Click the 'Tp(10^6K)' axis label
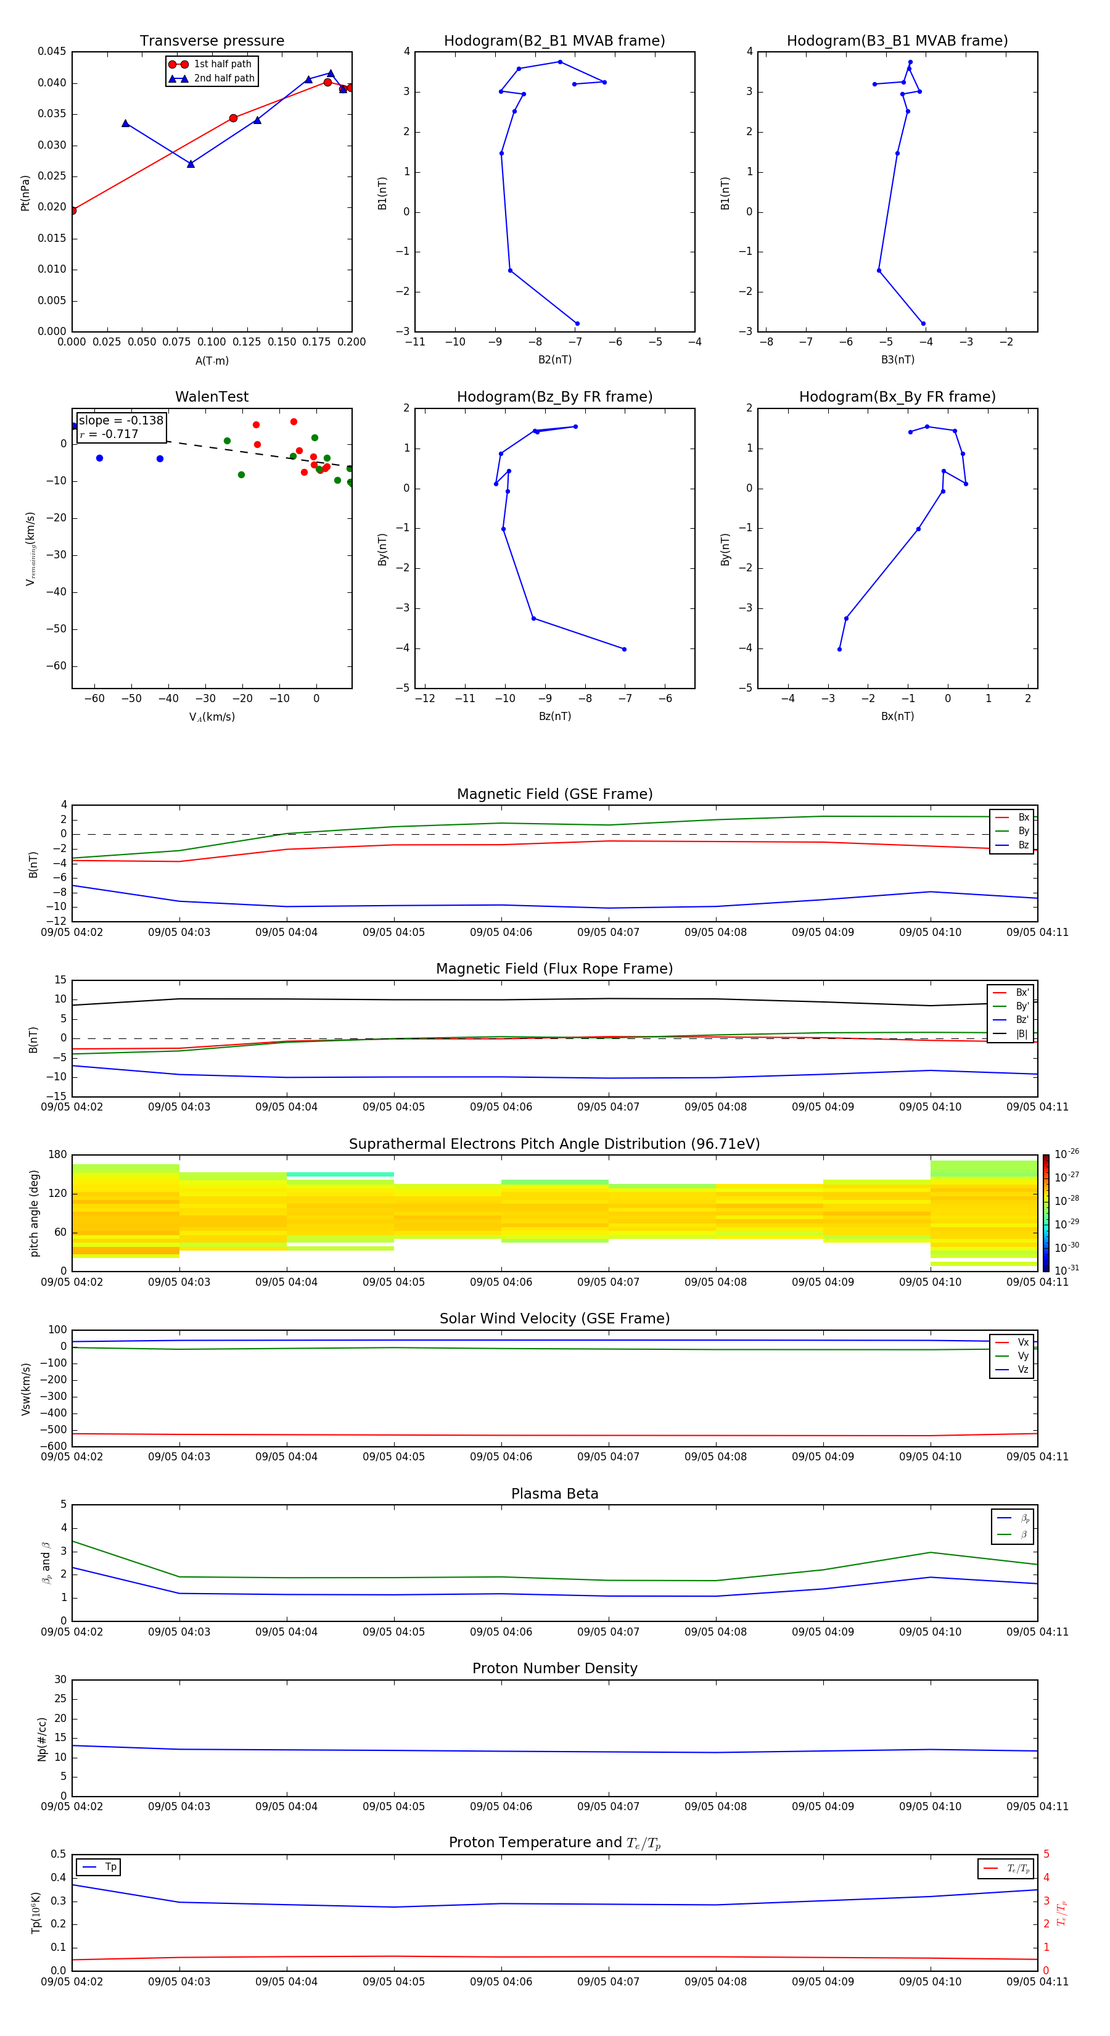The height and width of the screenshot is (2036, 1110). 36,1913
